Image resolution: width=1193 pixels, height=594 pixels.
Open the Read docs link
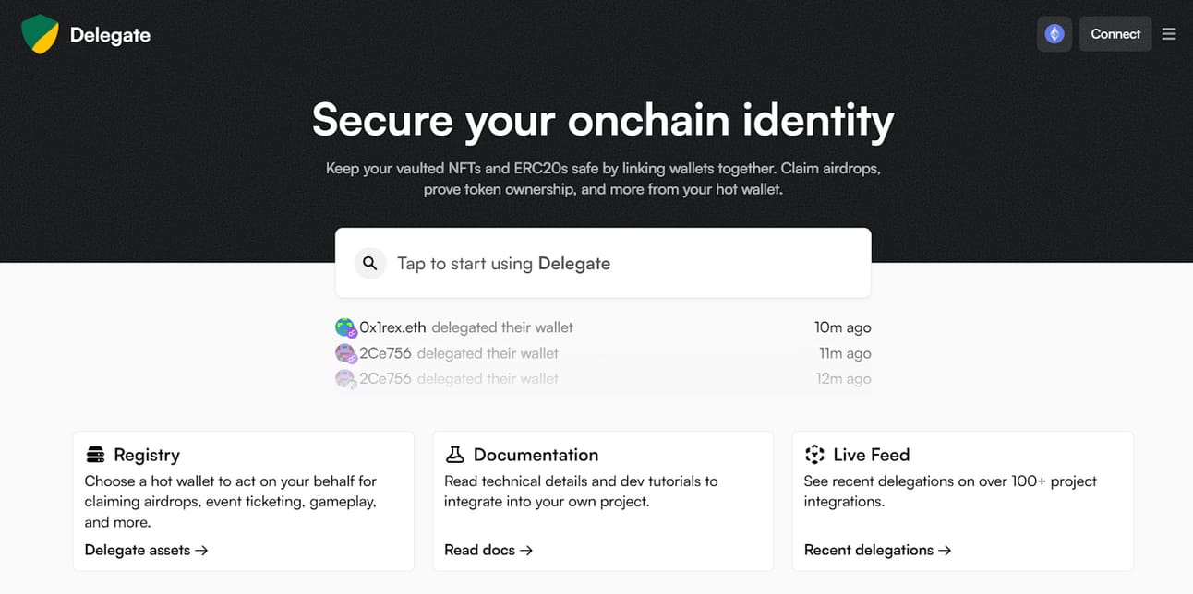coord(488,550)
